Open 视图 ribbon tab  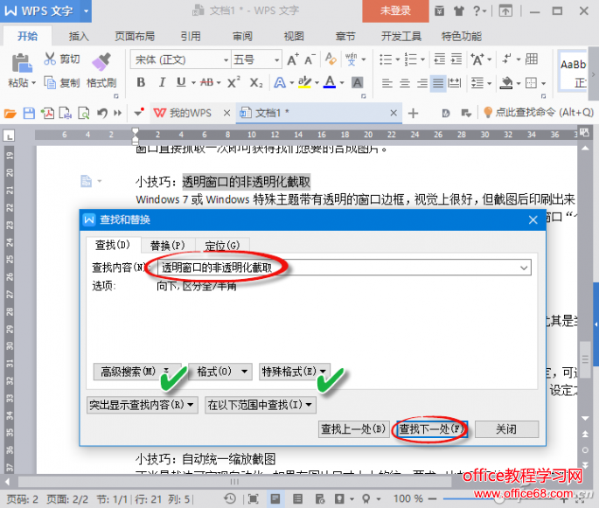pos(294,37)
